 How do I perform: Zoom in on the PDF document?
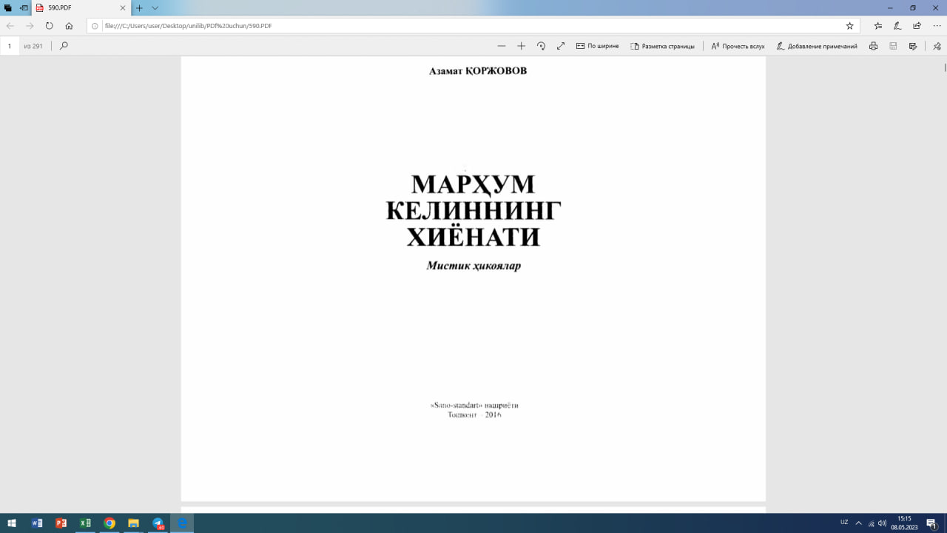[x=521, y=45]
